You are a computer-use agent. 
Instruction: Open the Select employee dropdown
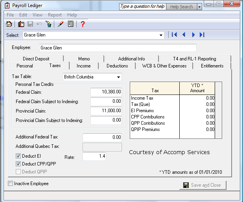pos(161,35)
